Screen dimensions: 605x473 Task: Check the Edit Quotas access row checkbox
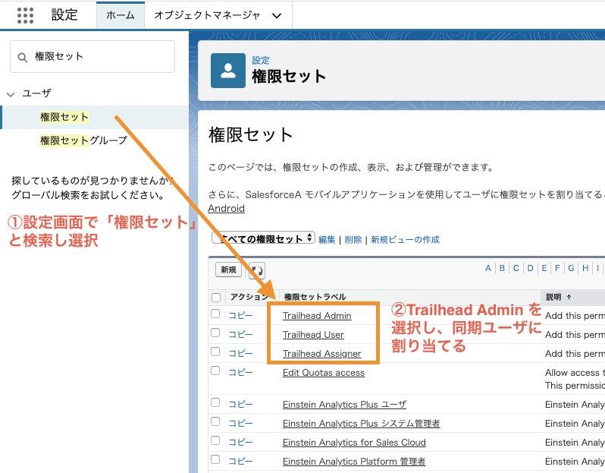(x=215, y=371)
